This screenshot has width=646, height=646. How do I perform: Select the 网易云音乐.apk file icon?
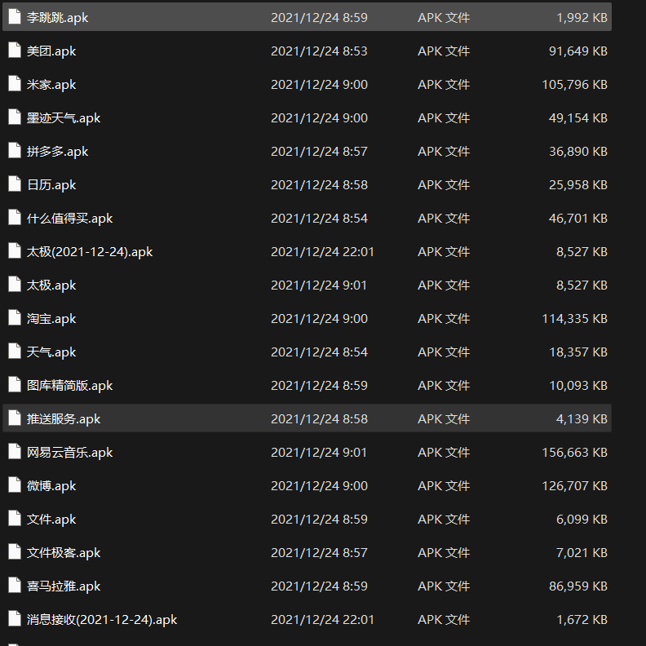click(x=14, y=452)
